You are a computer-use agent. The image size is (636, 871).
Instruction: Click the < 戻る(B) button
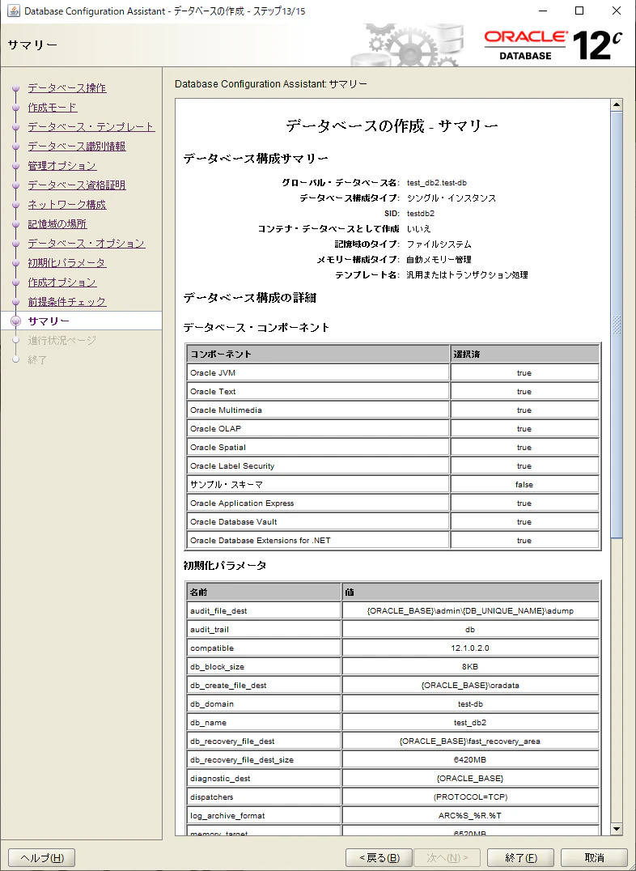pos(379,858)
